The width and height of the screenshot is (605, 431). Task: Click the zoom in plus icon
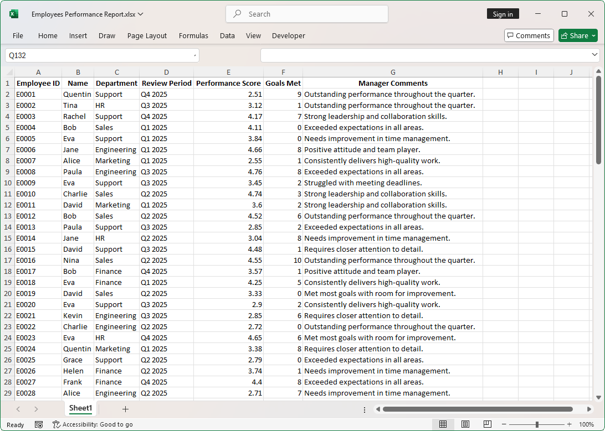(x=569, y=424)
